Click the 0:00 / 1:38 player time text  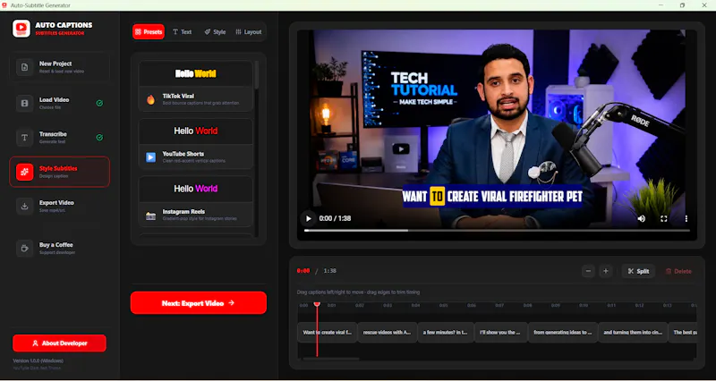(335, 218)
